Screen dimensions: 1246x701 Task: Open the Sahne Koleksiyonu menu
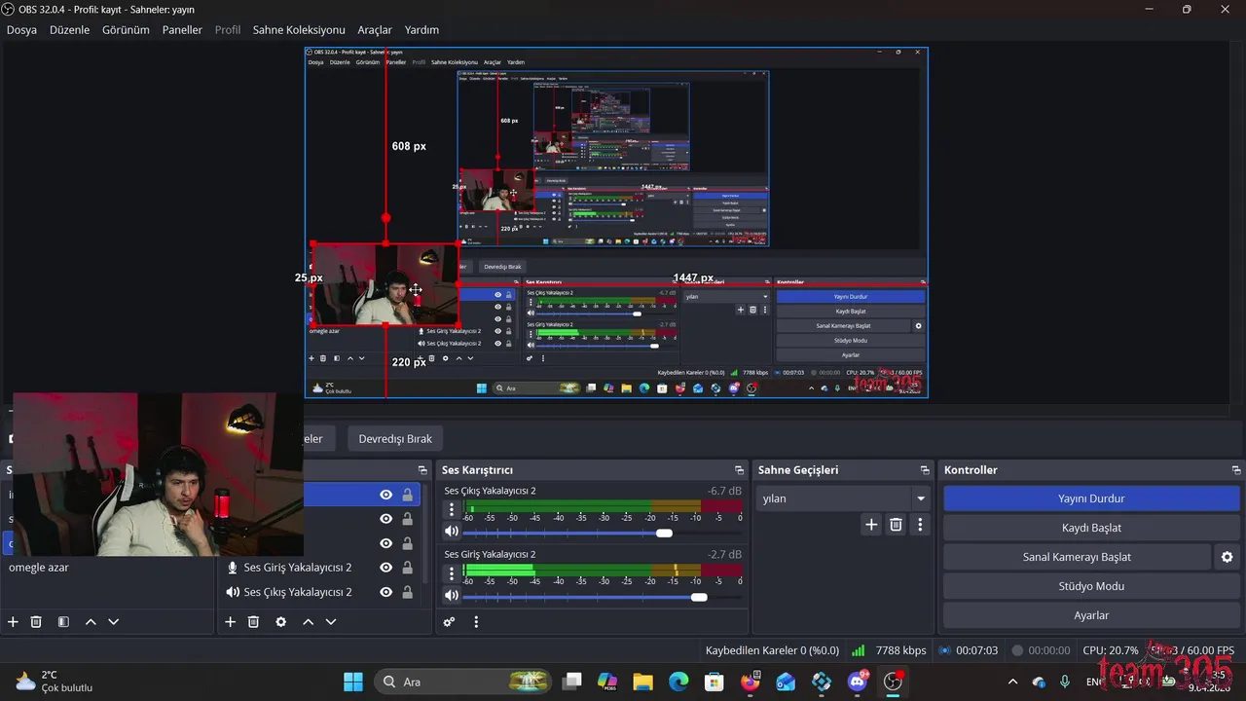pos(299,30)
